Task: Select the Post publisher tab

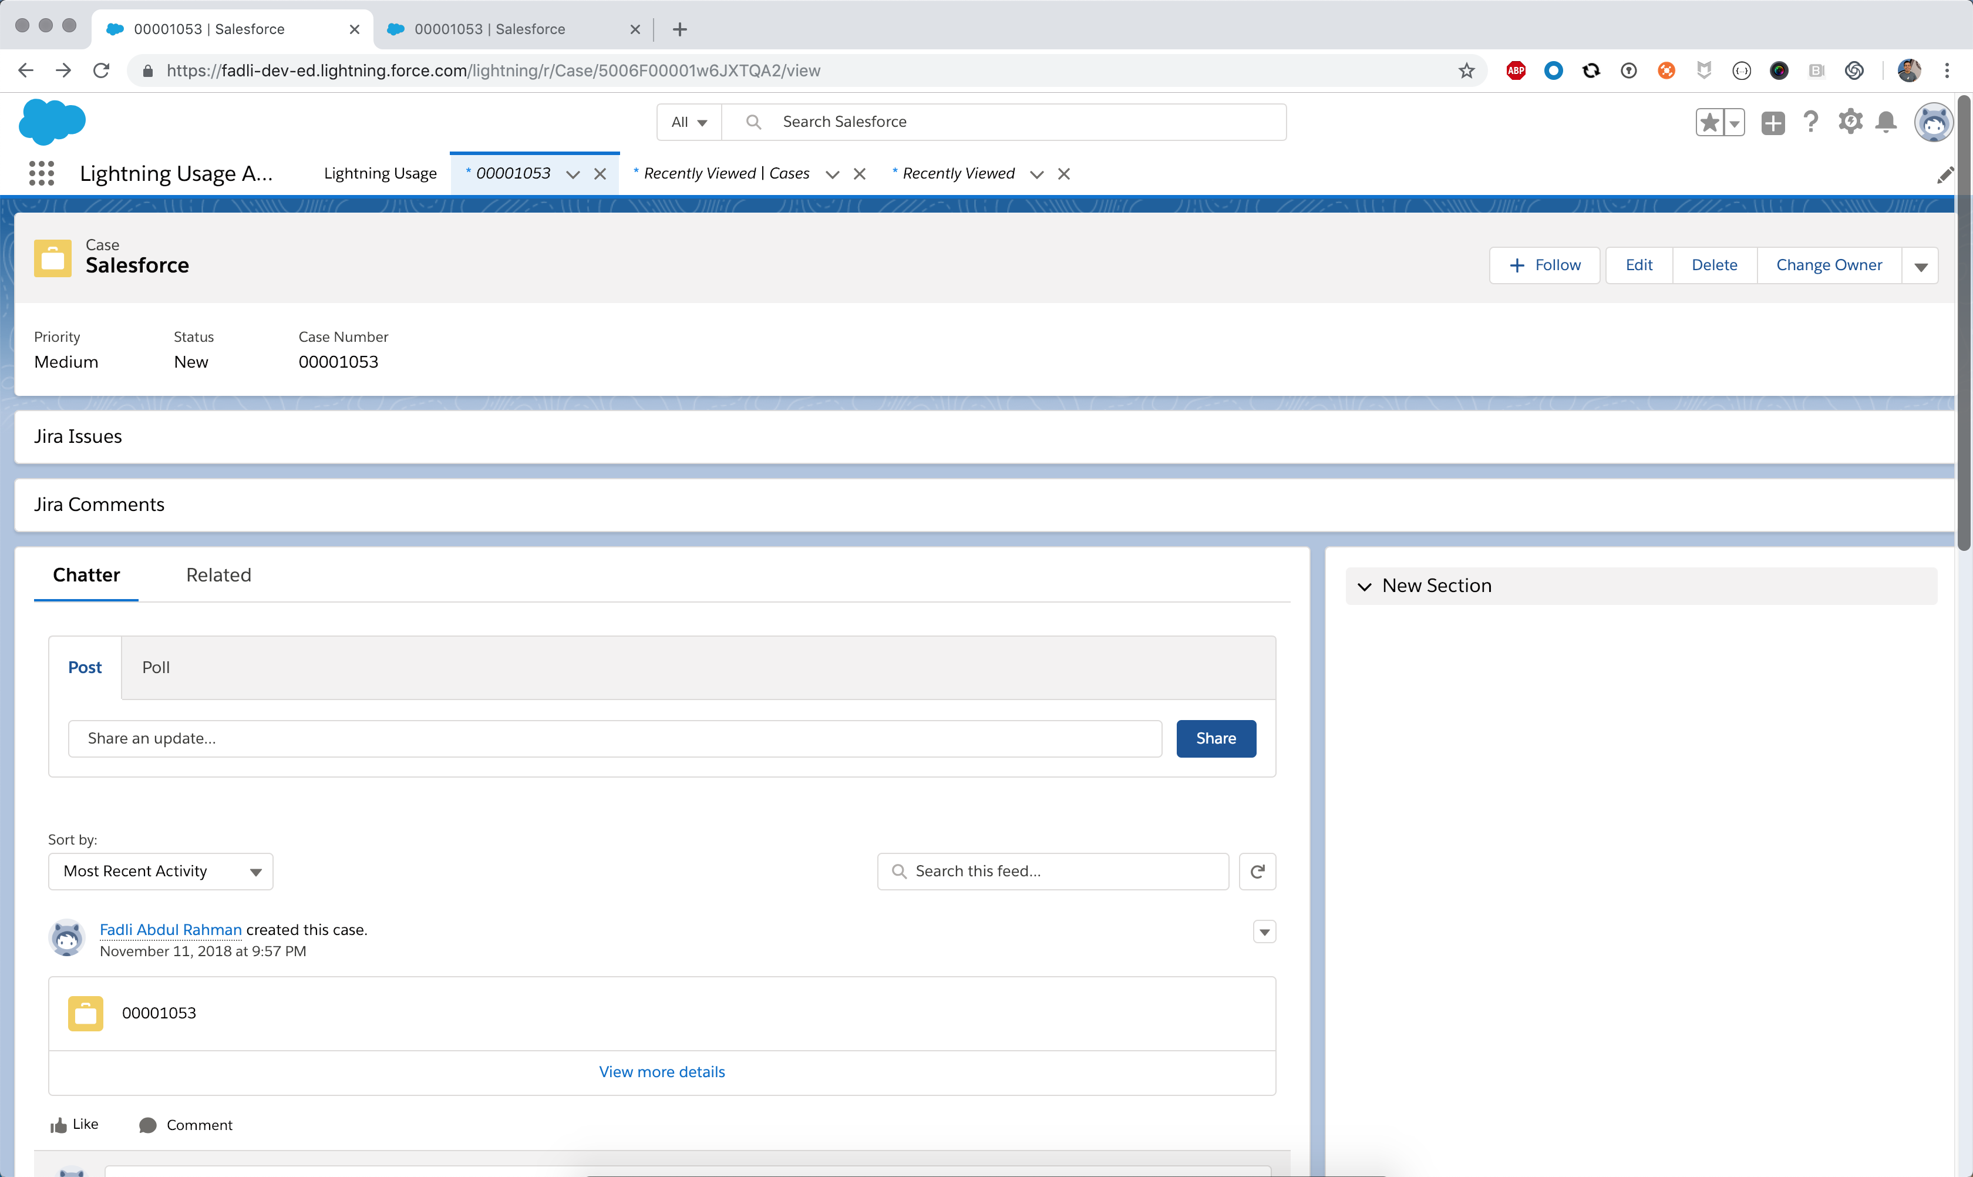Action: 85,667
